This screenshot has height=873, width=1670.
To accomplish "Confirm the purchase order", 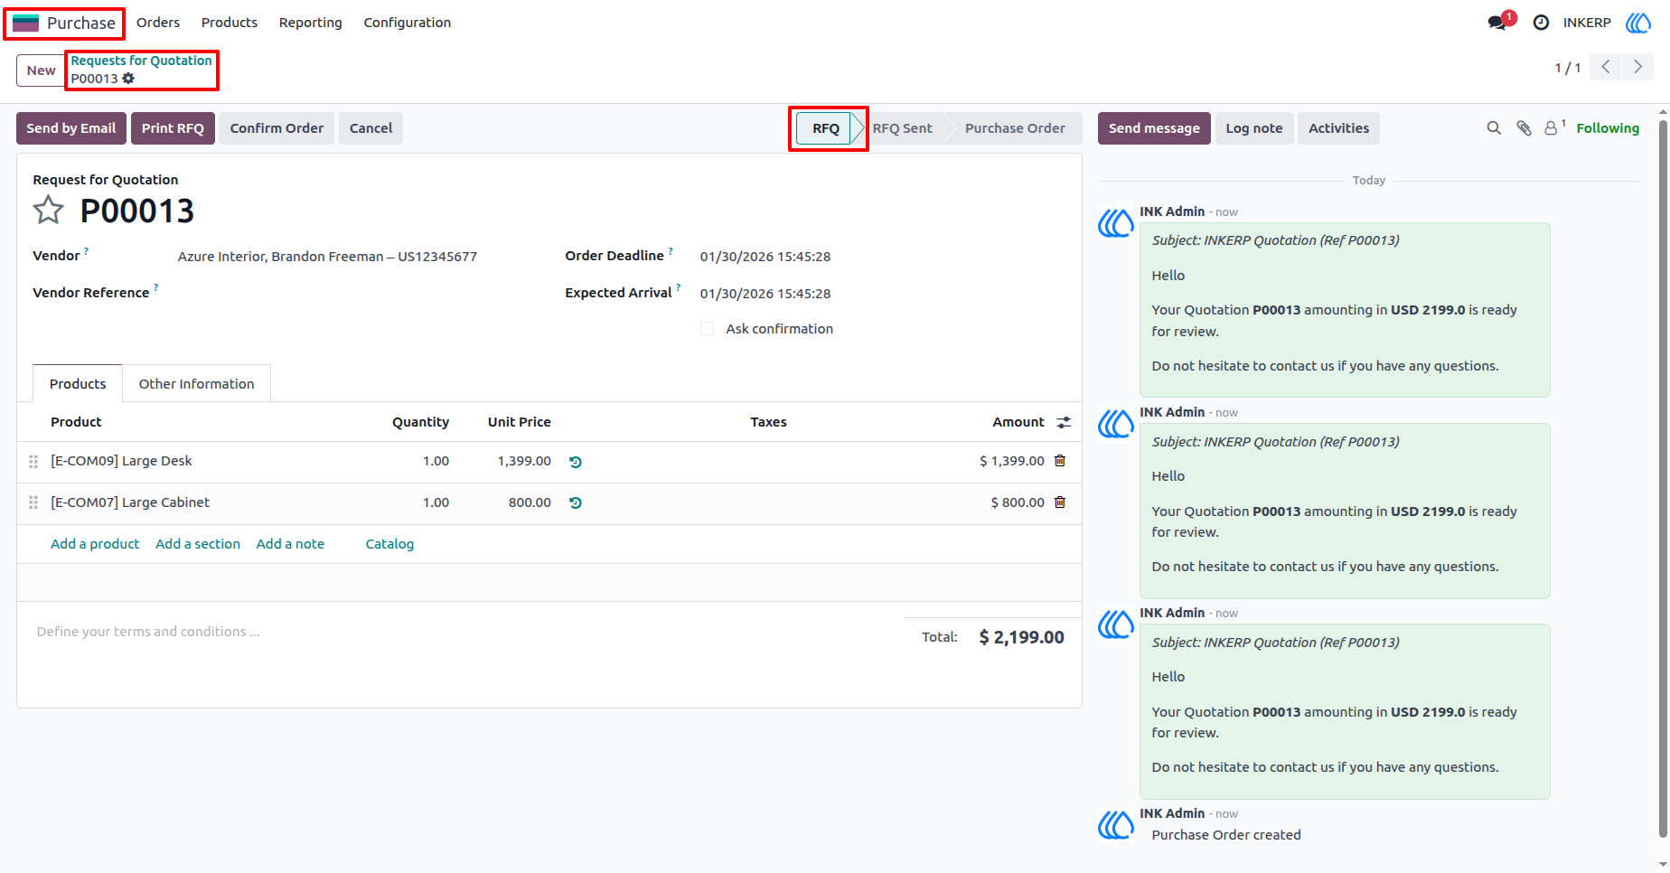I will [277, 128].
